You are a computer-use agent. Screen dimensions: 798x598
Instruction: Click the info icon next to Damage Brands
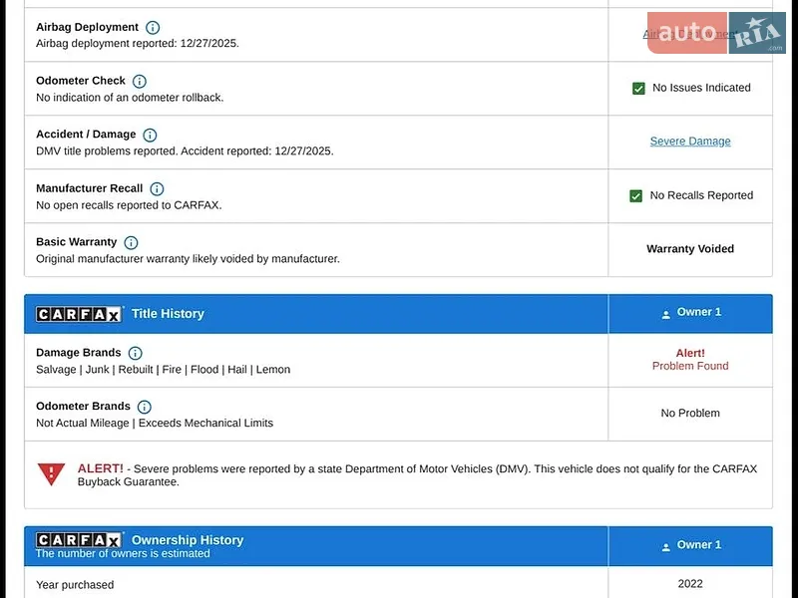point(135,354)
